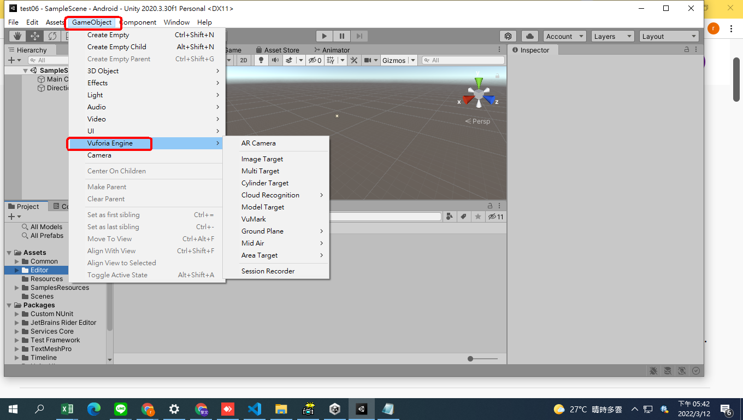
Task: Open the Gizmos dropdown arrow
Action: tap(413, 60)
